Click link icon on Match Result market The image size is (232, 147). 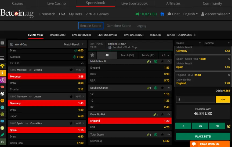149,61
